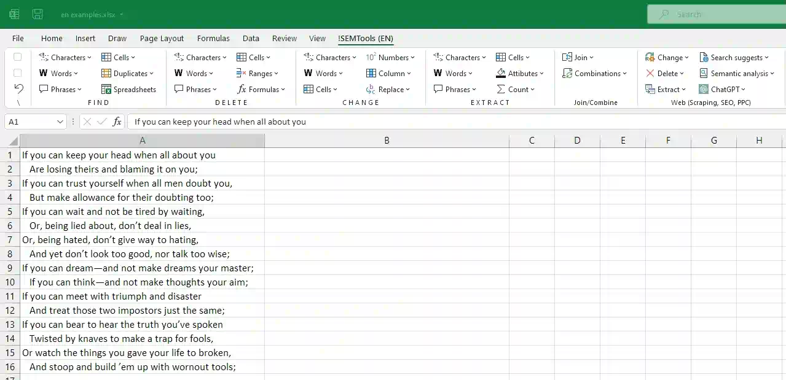Toggle the second ribbon checkbox

[18, 73]
